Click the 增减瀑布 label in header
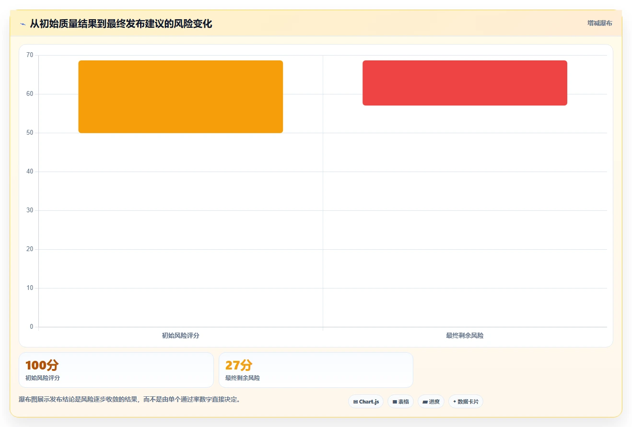The height and width of the screenshot is (427, 632). (x=599, y=23)
